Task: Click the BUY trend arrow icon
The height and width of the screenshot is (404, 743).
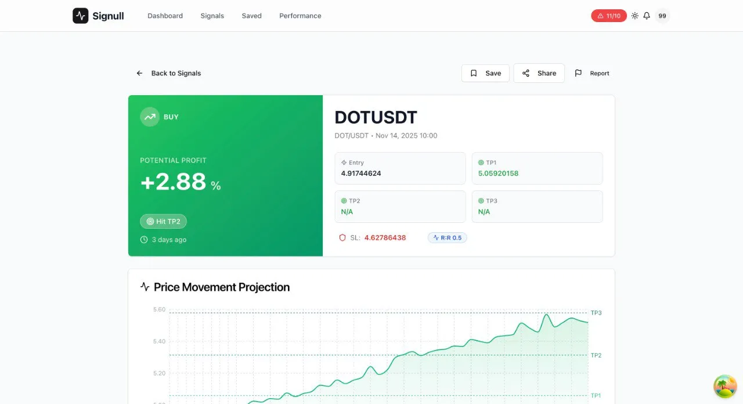Action: (150, 117)
